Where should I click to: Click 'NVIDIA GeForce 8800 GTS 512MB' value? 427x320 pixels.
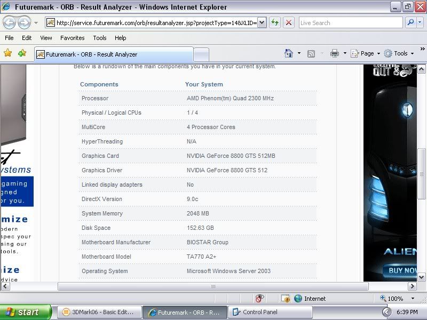point(231,156)
